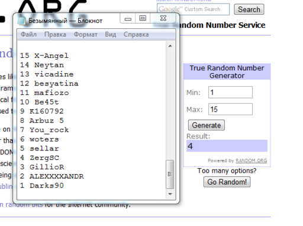303x226 pixels.
Task: Click the ZergSC line in Notepad
Action: coord(40,158)
